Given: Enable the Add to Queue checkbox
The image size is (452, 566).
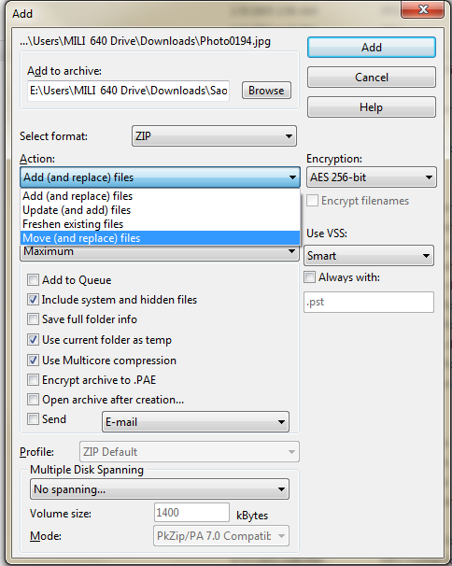Looking at the screenshot, I should click(x=34, y=280).
